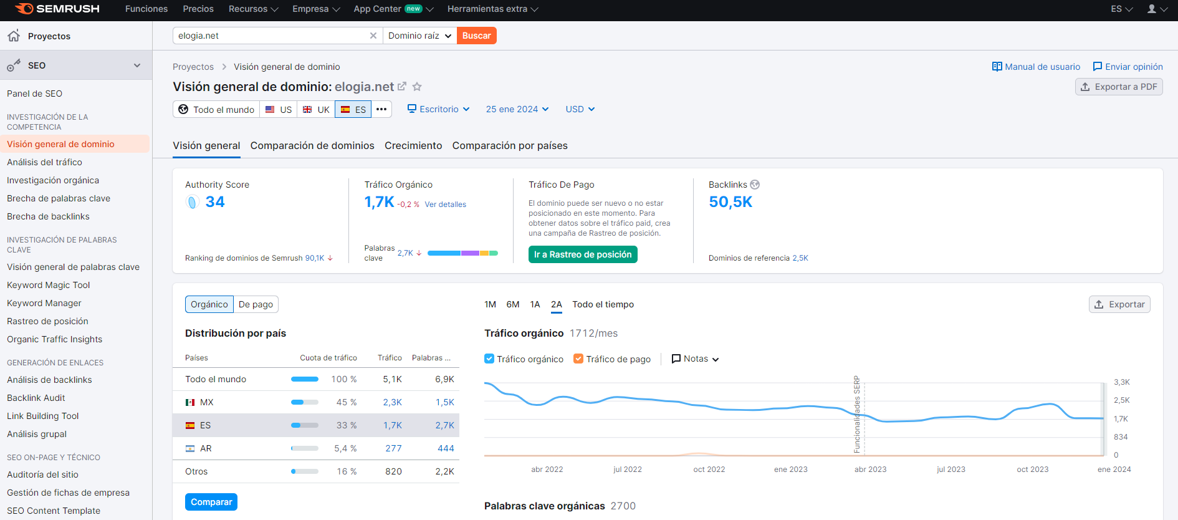Click the Proyectos home icon

click(x=14, y=36)
